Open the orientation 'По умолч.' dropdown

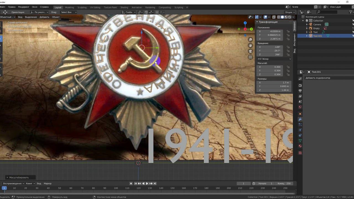39,12
